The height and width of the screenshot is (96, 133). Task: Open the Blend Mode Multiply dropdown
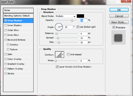point(65,16)
